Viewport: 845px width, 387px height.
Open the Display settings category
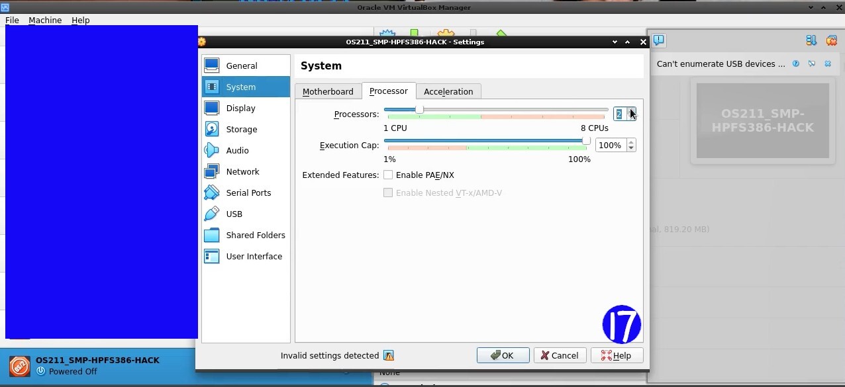coord(246,108)
